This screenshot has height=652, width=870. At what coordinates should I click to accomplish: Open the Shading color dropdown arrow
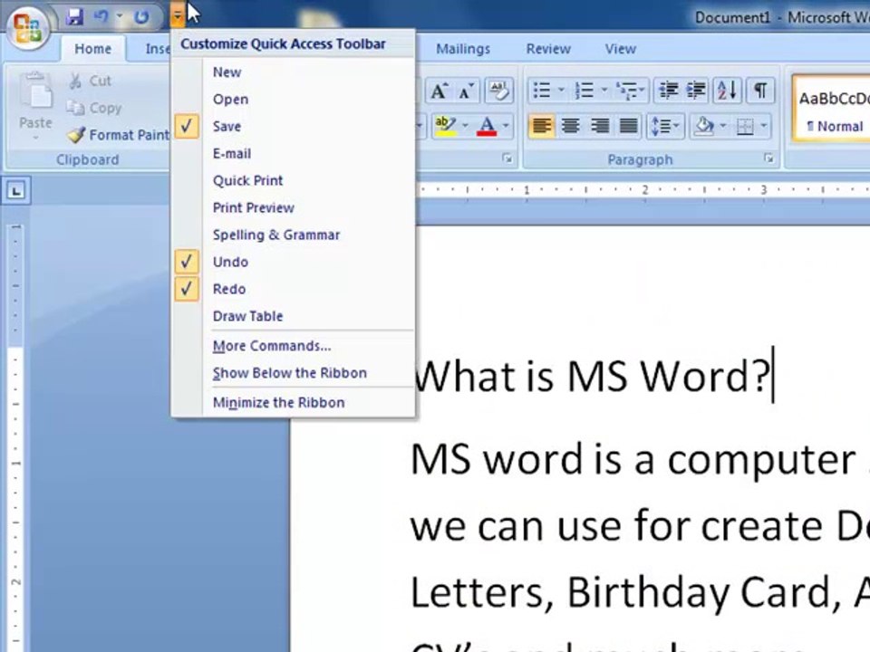click(722, 127)
